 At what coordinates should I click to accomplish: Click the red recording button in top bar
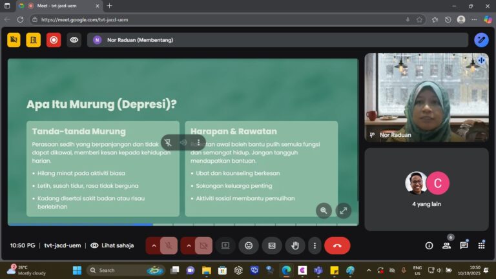(54, 40)
